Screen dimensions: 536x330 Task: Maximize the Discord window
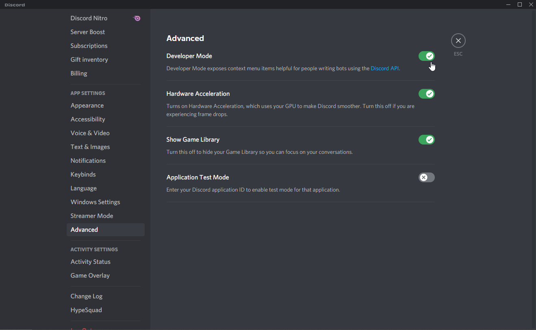point(519,4)
